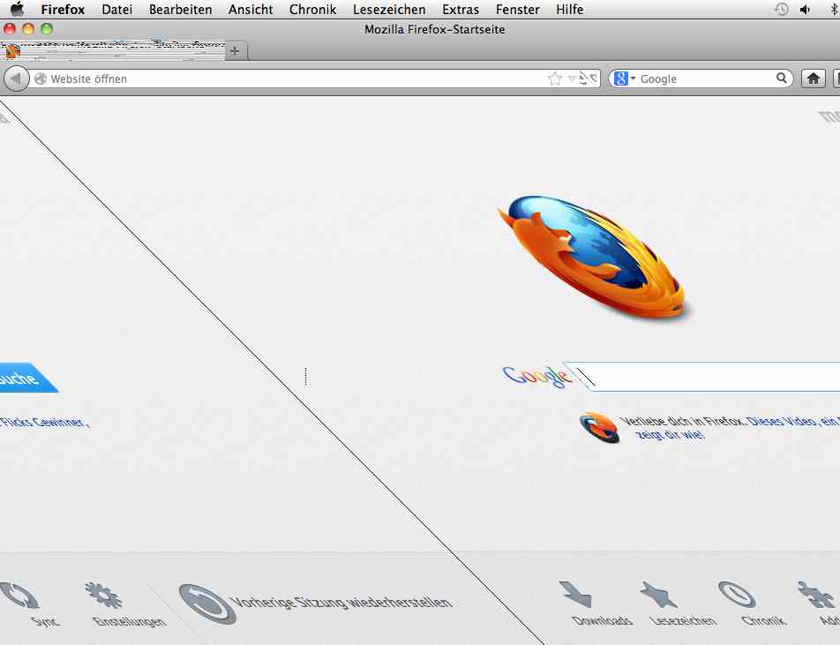Click the back navigation arrow

[x=16, y=79]
